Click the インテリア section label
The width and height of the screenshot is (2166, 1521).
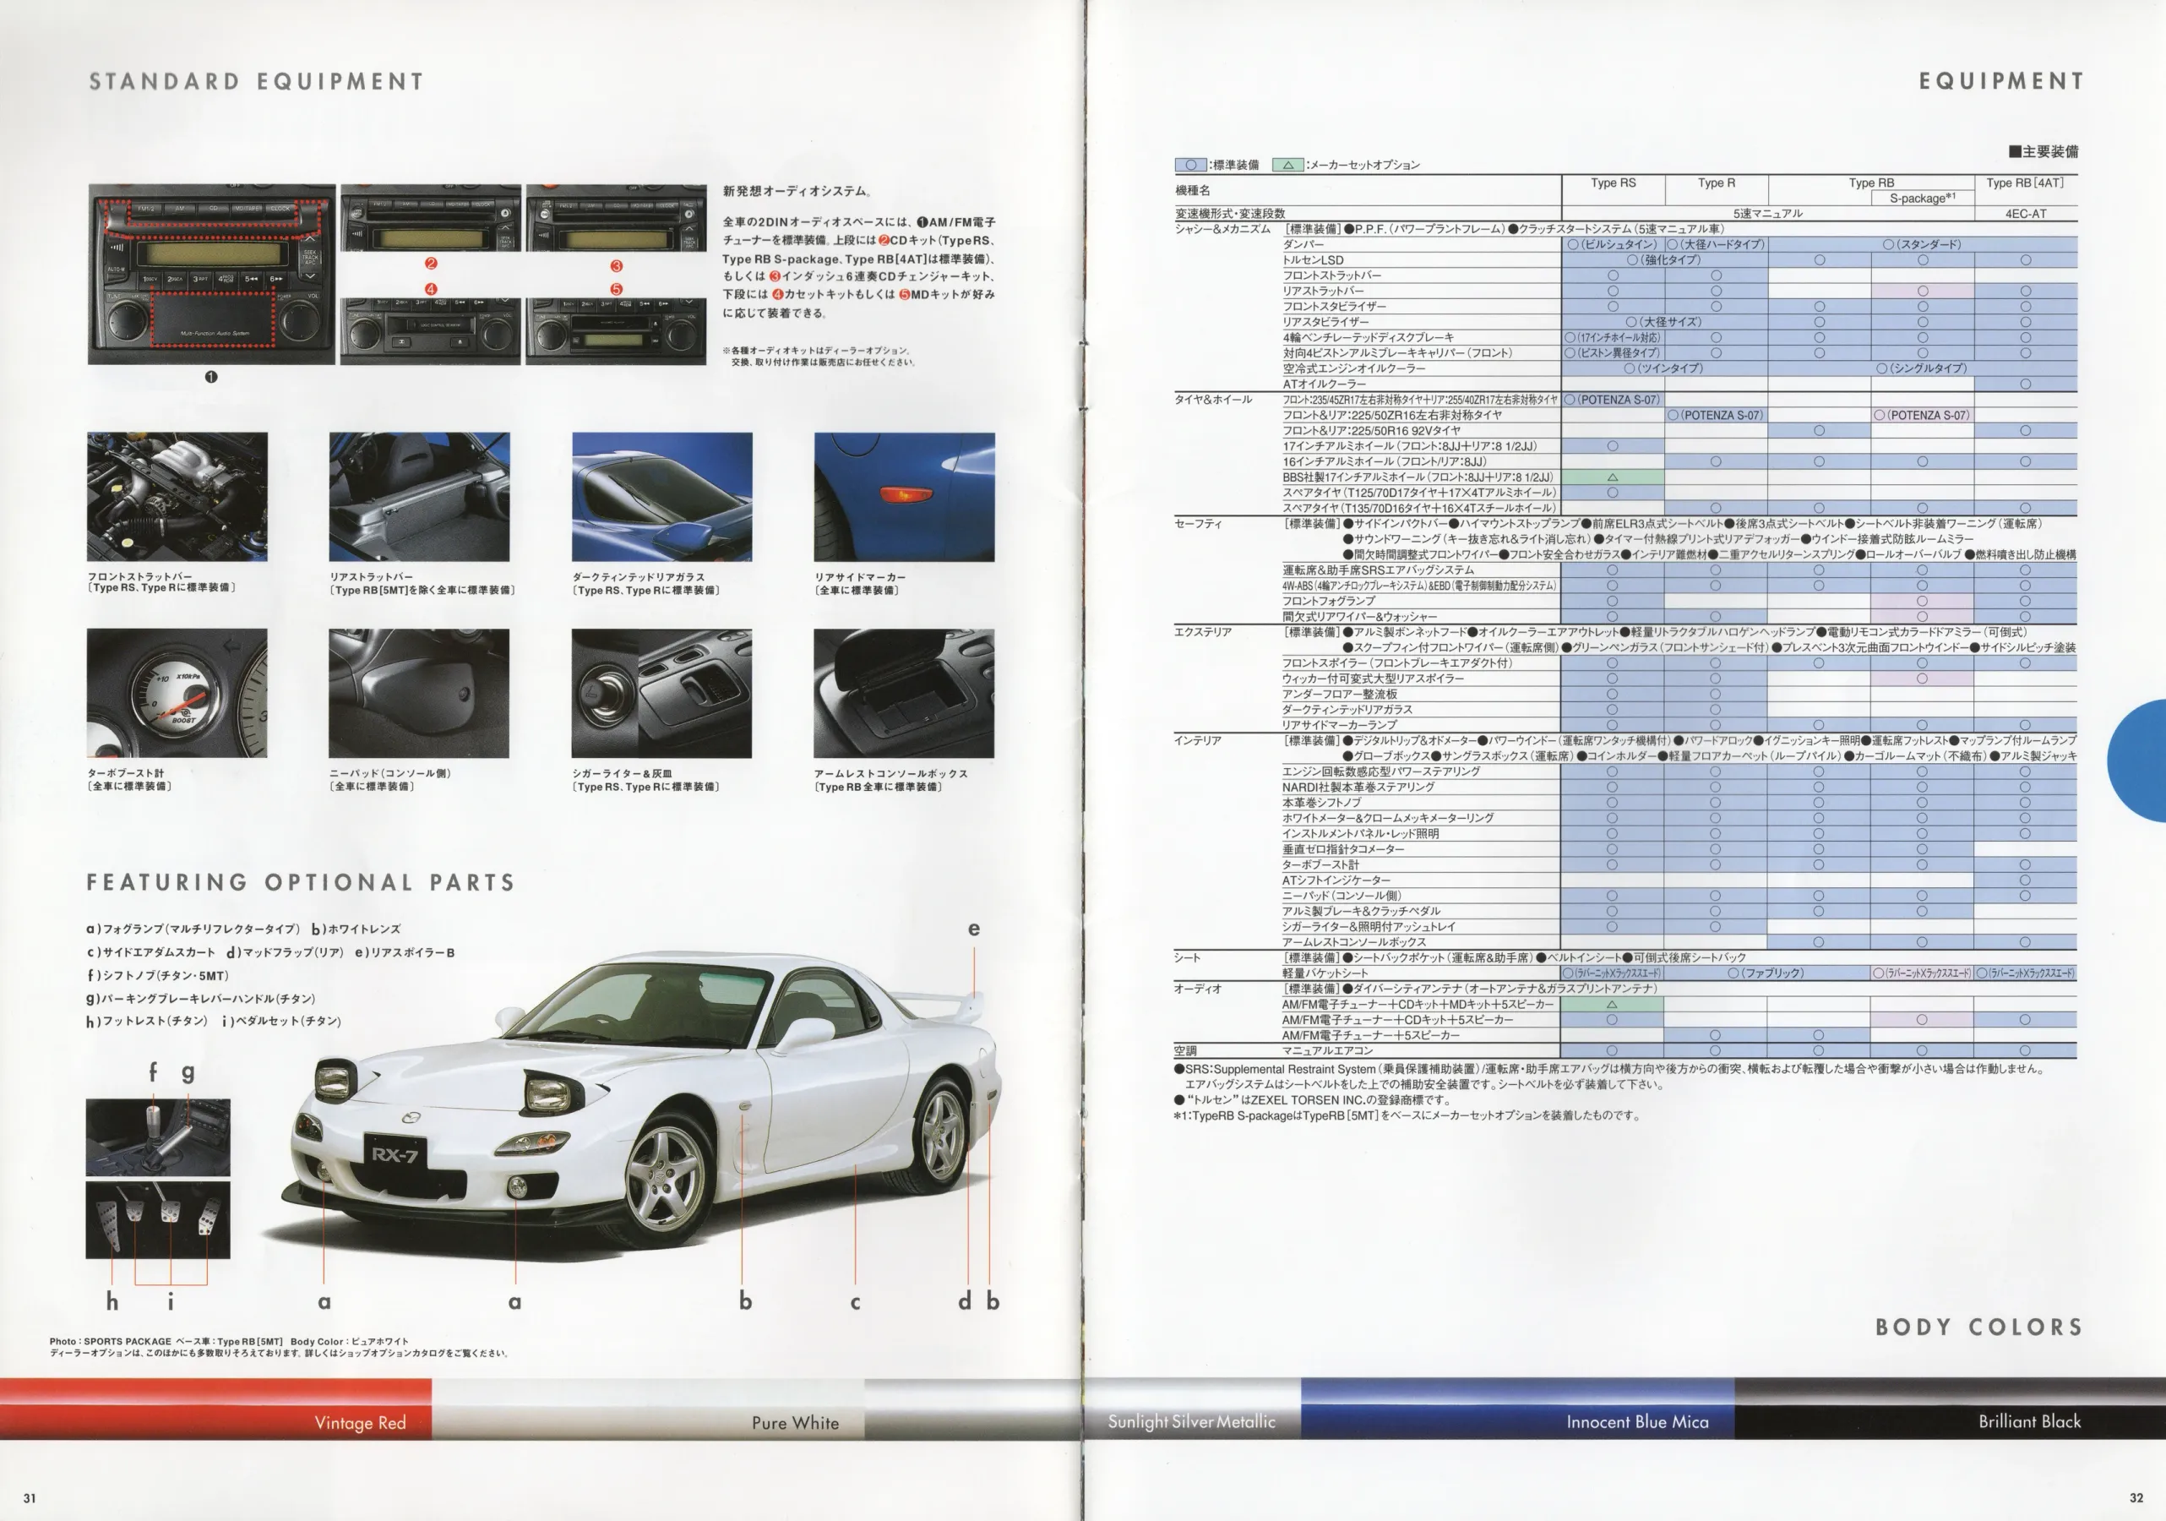pyautogui.click(x=1198, y=741)
